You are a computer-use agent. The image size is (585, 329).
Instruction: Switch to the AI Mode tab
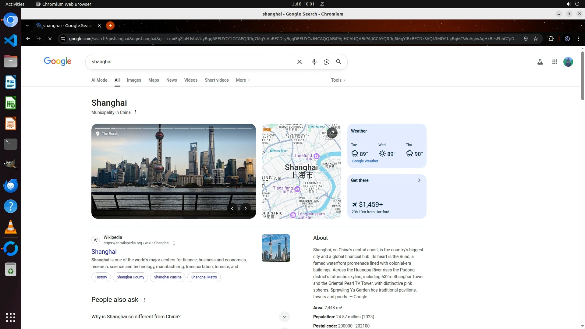click(99, 80)
